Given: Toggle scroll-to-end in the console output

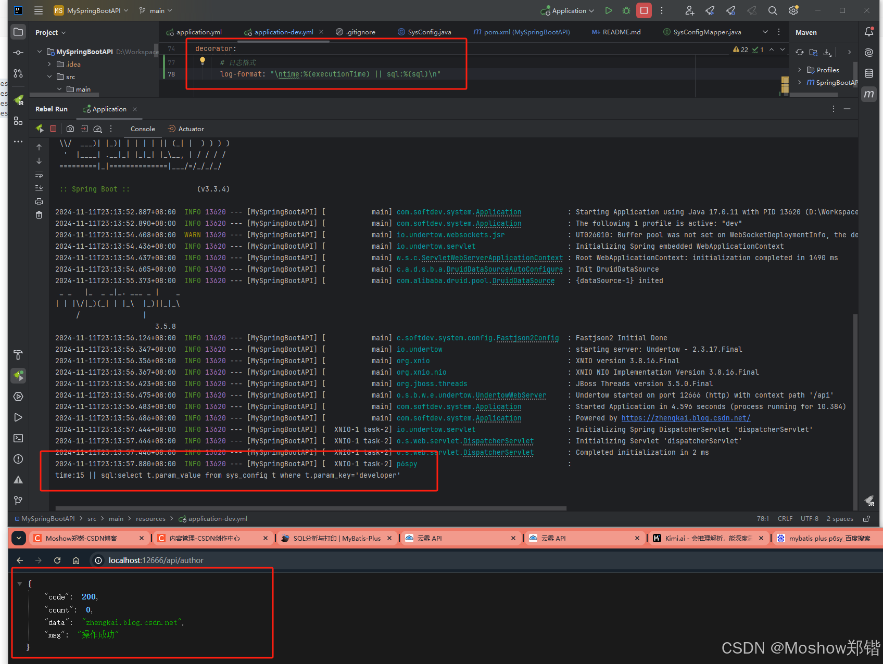Looking at the screenshot, I should click(39, 188).
